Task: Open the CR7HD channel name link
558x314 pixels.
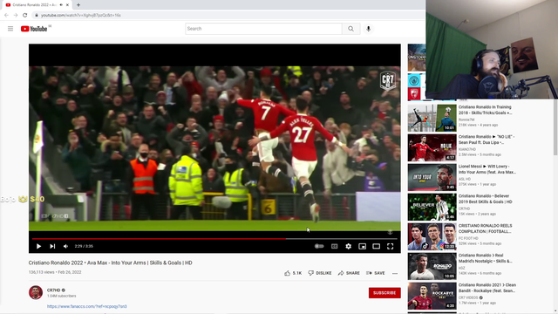Action: click(54, 290)
